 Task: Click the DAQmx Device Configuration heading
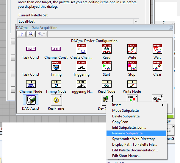94,41
